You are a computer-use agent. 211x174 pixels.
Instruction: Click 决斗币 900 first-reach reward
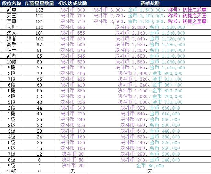[x=72, y=10]
